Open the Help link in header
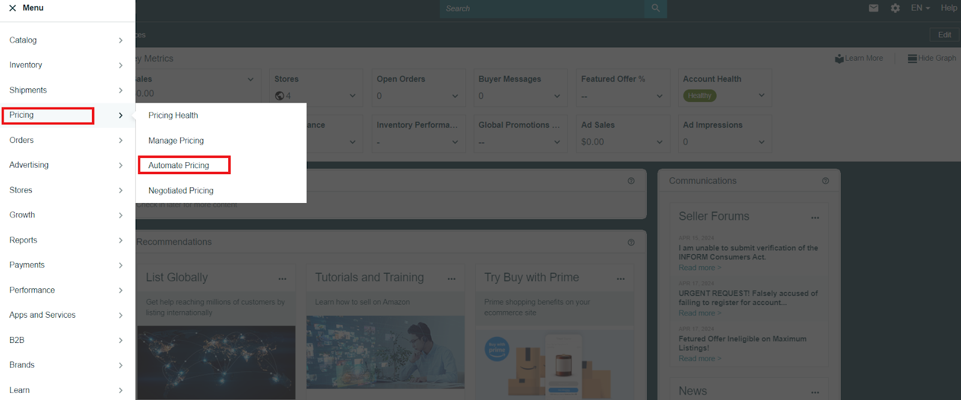Screen dimensions: 961x400 tap(949, 8)
